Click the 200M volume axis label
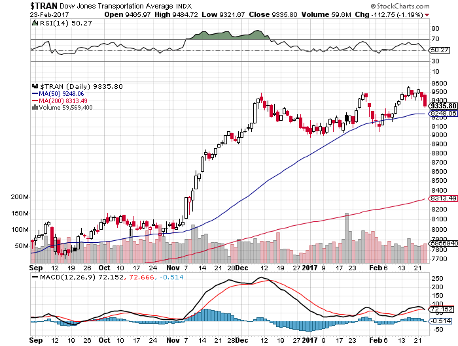Image resolution: width=458 pixels, height=346 pixels. point(20,197)
